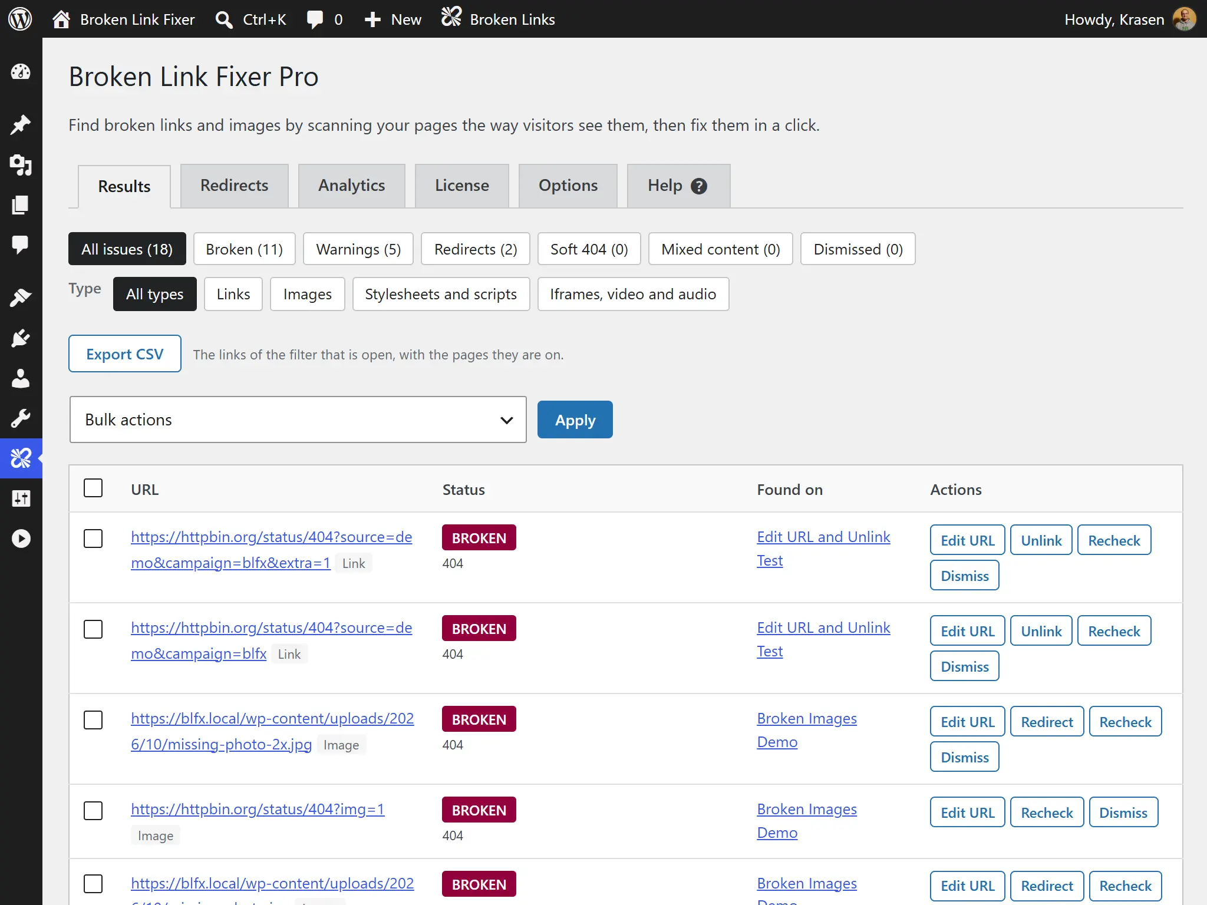Open Users sidebar icon

tap(21, 378)
